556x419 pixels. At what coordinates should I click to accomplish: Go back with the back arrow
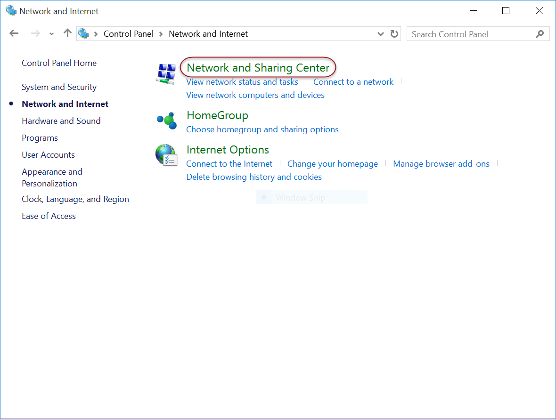[x=14, y=33]
